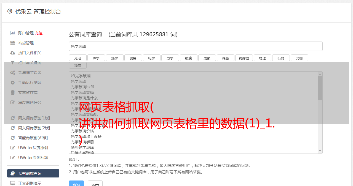Screen dimensions: 353x186
Task: Select the 光电 keyword tag button
Action: point(78,58)
